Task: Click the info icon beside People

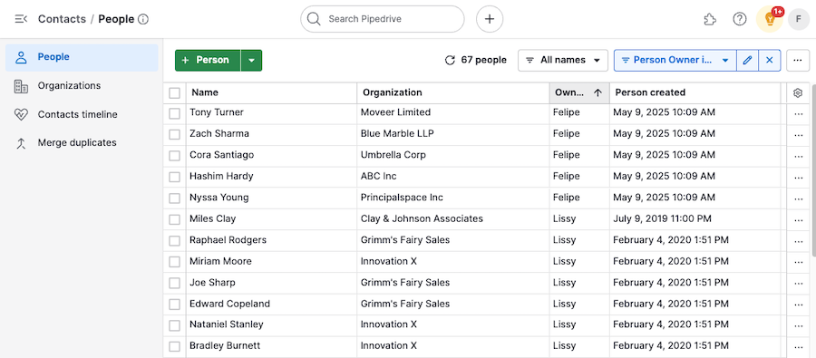Action: [x=143, y=19]
